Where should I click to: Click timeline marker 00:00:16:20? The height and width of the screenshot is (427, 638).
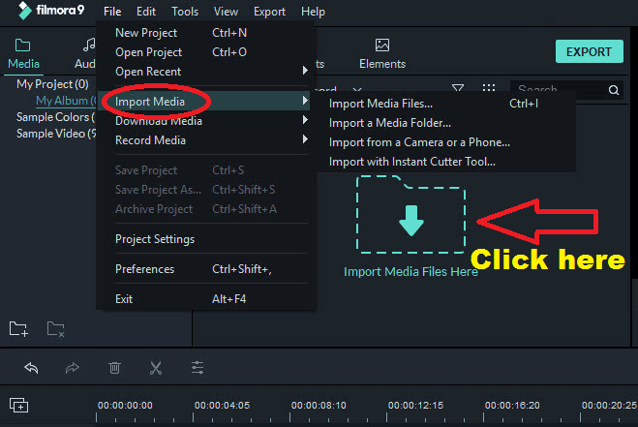pos(512,406)
